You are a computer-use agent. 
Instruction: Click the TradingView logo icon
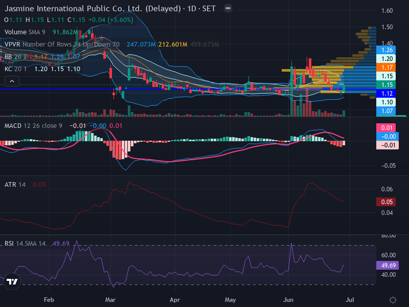tap(12, 281)
